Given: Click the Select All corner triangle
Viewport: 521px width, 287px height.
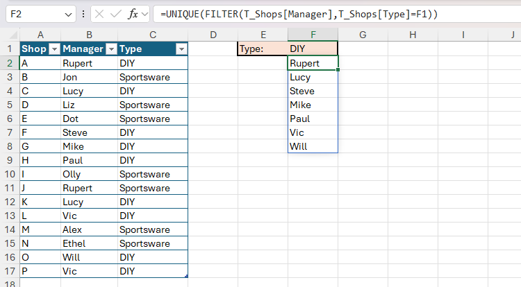Looking at the screenshot, I should point(13,35).
